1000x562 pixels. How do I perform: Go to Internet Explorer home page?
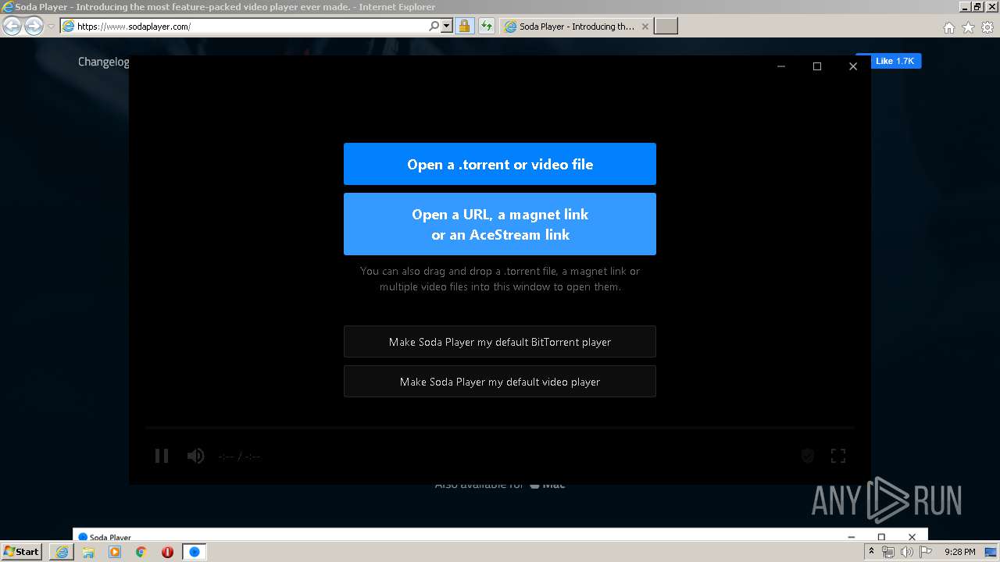pos(948,27)
